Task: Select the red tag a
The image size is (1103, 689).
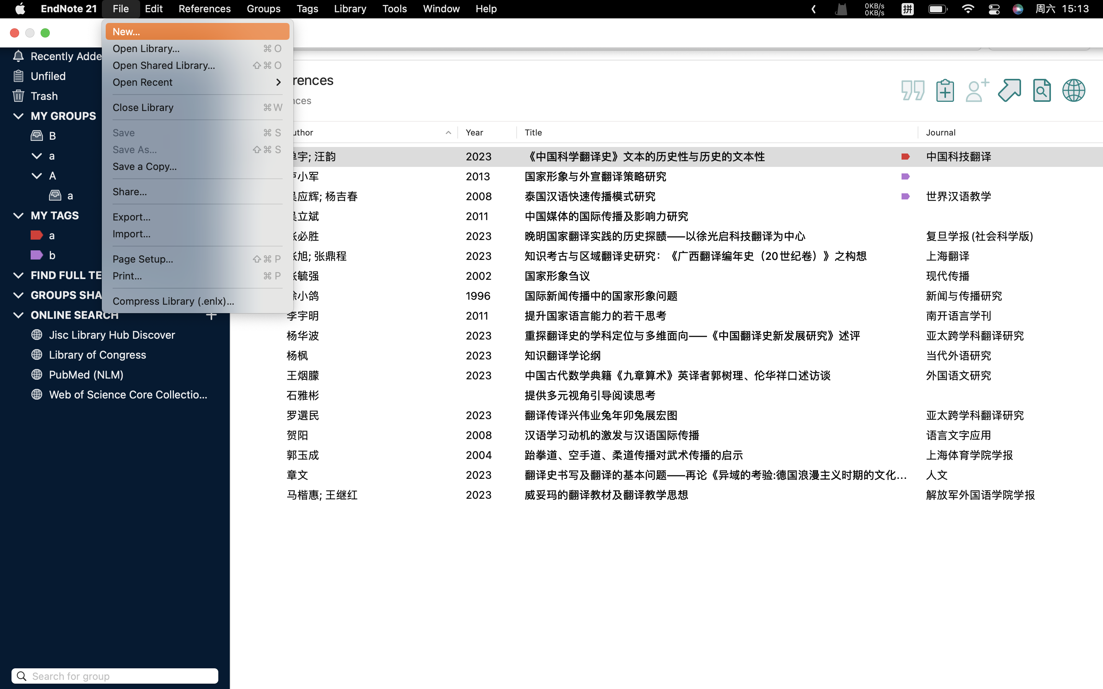Action: [51, 235]
